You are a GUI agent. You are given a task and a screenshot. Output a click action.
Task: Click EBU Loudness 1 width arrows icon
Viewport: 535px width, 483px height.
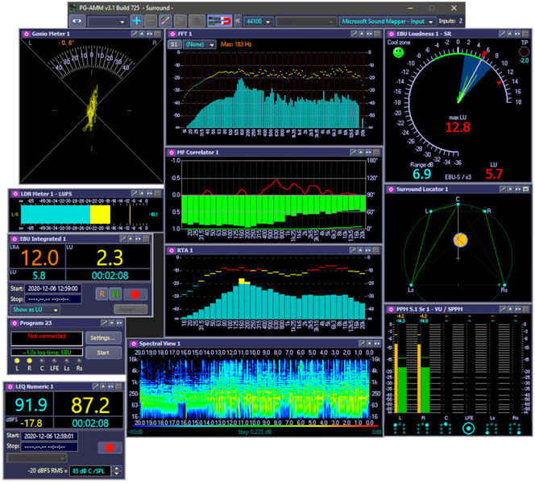517,34
